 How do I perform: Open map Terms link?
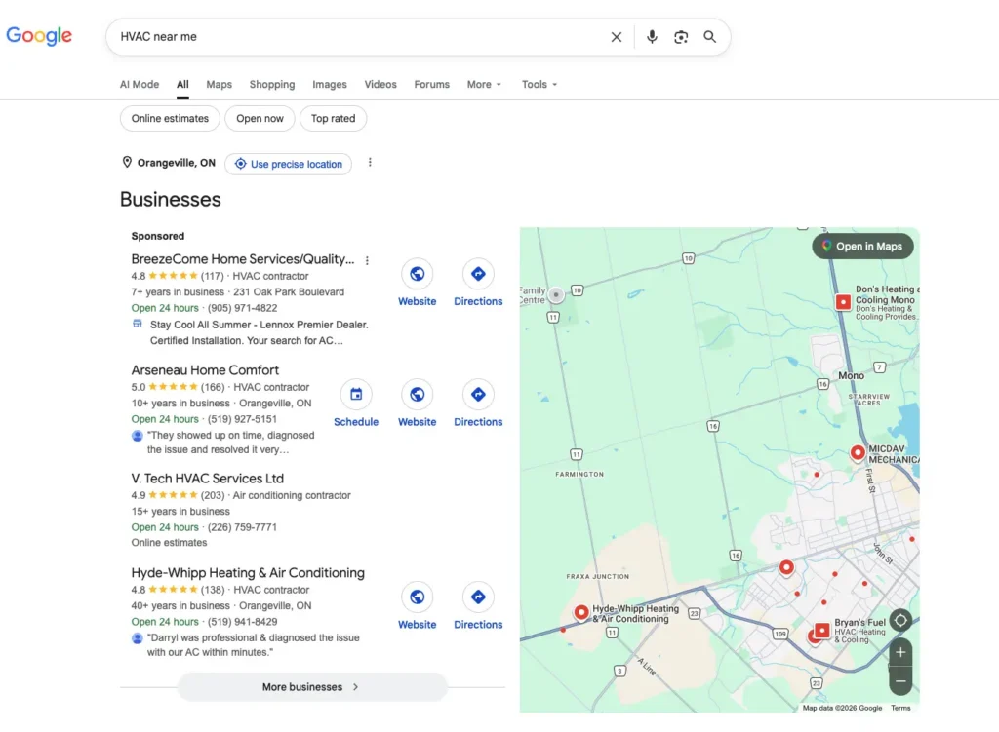[900, 708]
